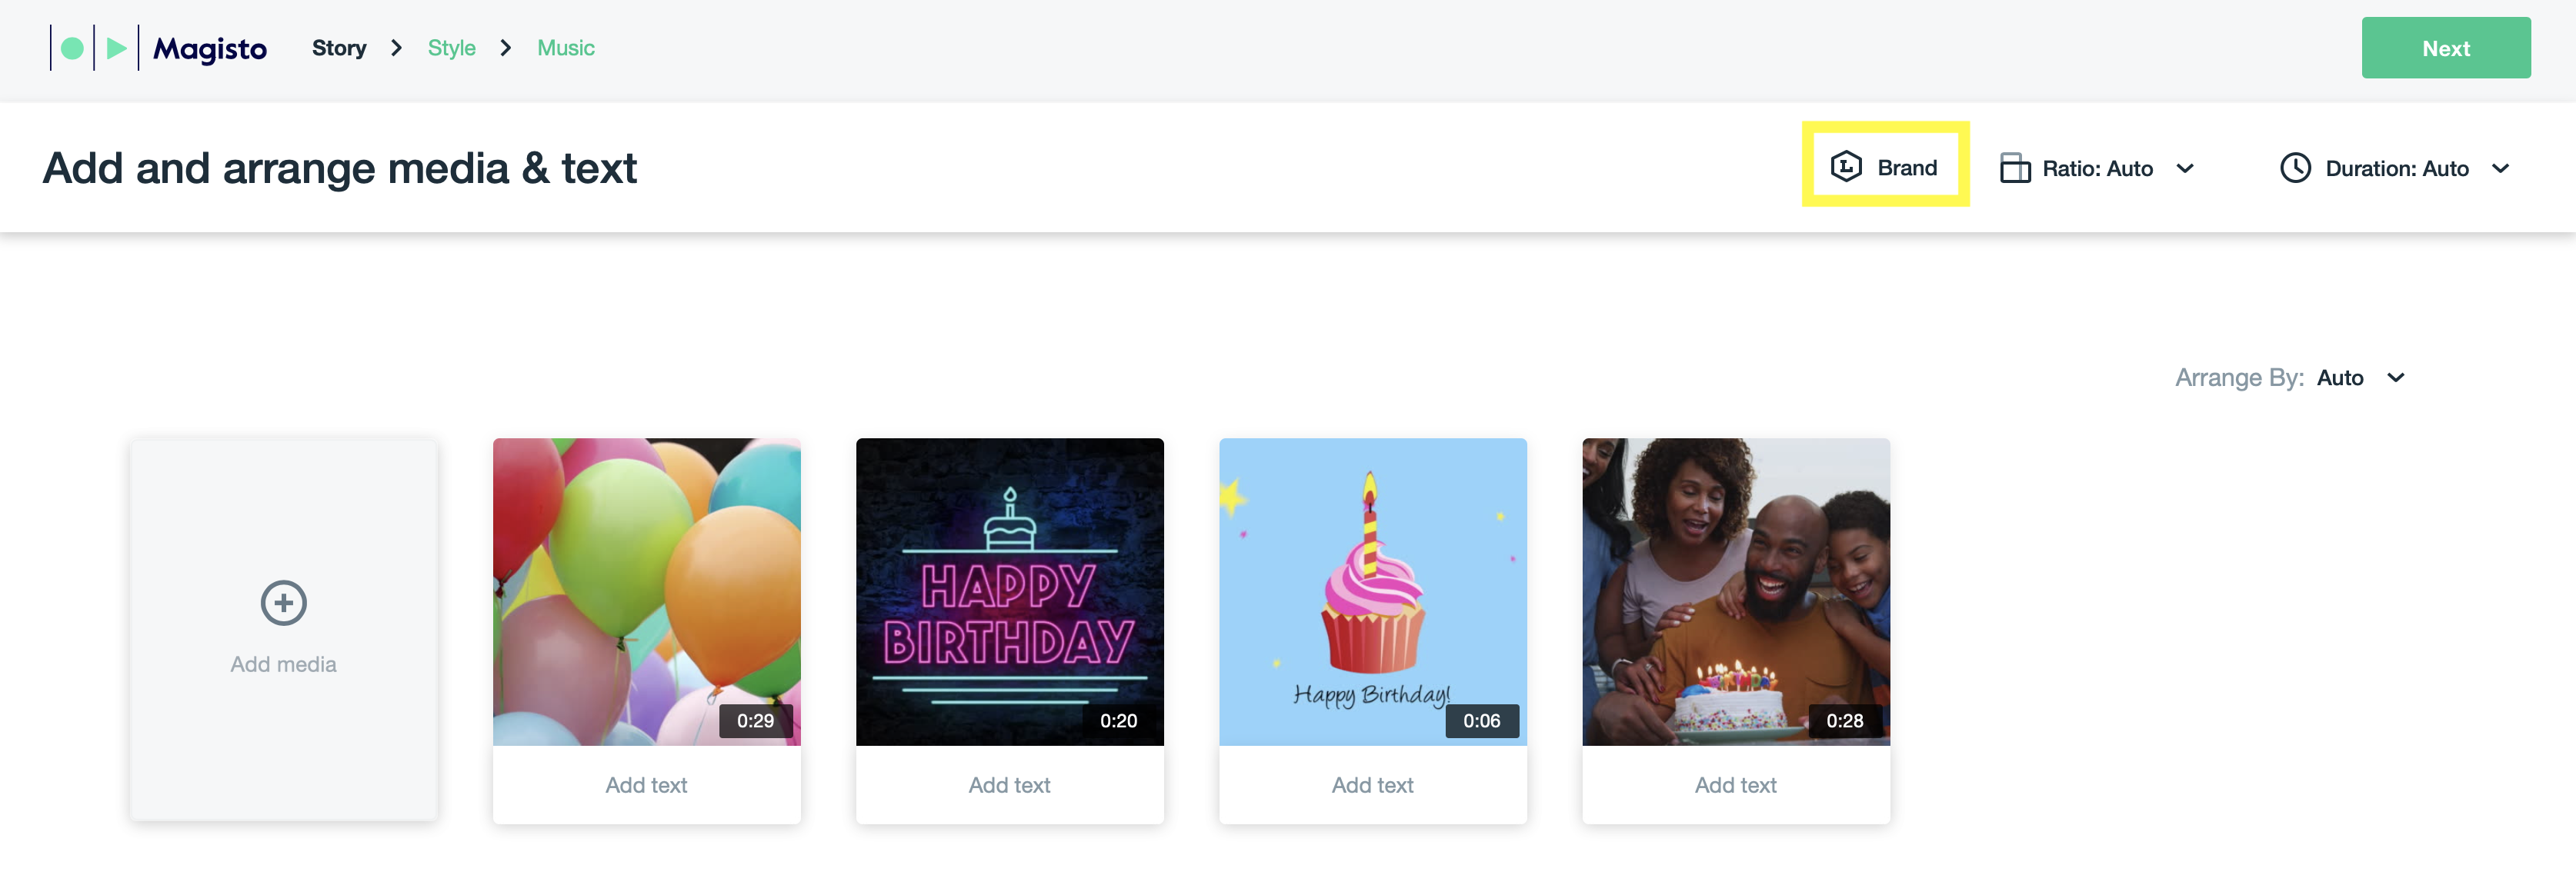Click the Duration clock icon
Image resolution: width=2576 pixels, height=875 pixels.
click(2295, 168)
